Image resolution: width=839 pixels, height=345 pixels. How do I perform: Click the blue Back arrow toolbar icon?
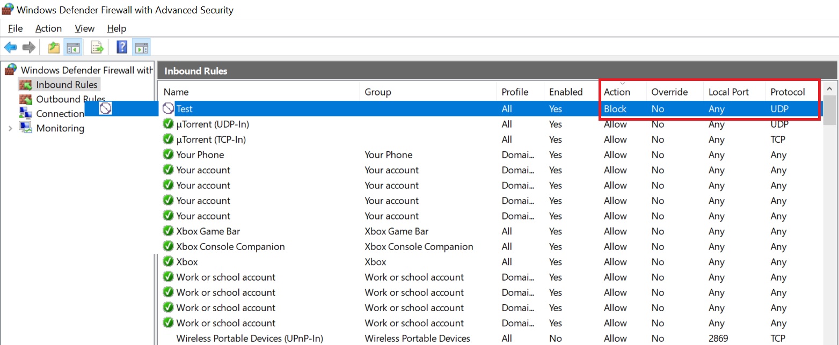point(10,48)
